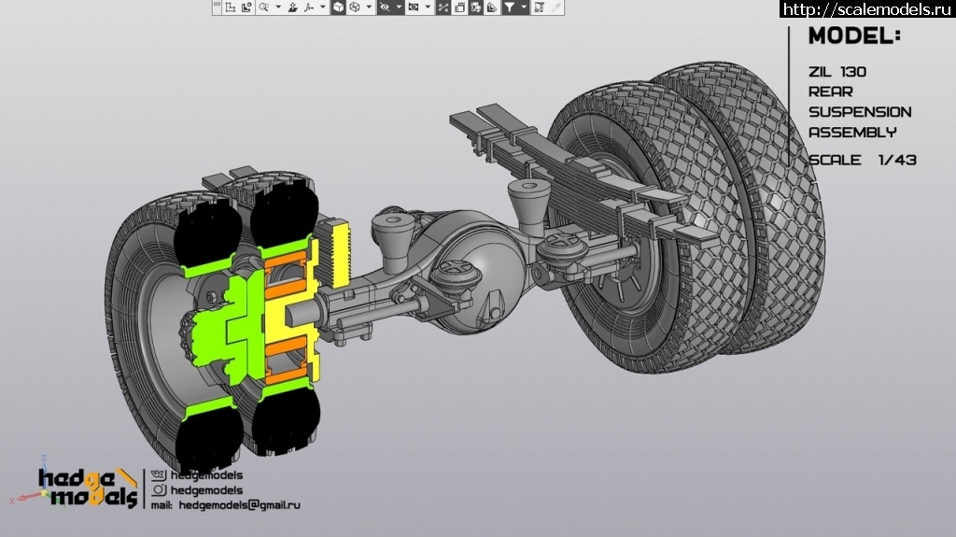Click the hedge models logo

87,488
